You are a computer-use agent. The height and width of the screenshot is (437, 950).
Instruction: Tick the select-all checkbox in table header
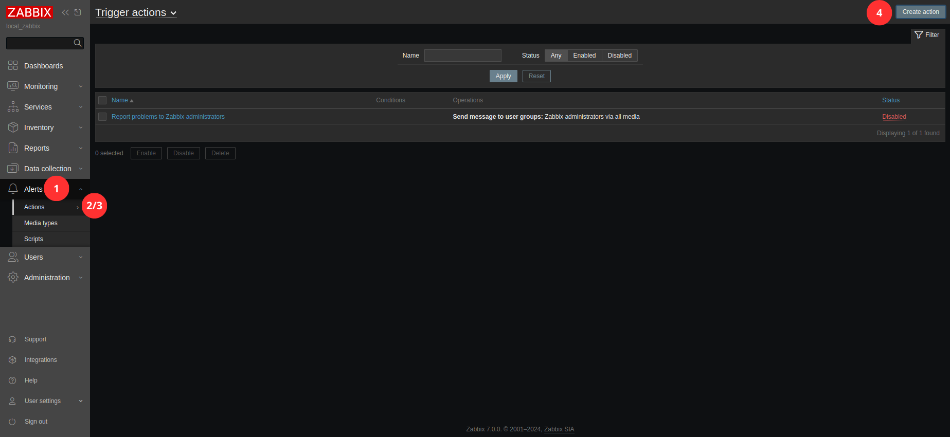(102, 100)
